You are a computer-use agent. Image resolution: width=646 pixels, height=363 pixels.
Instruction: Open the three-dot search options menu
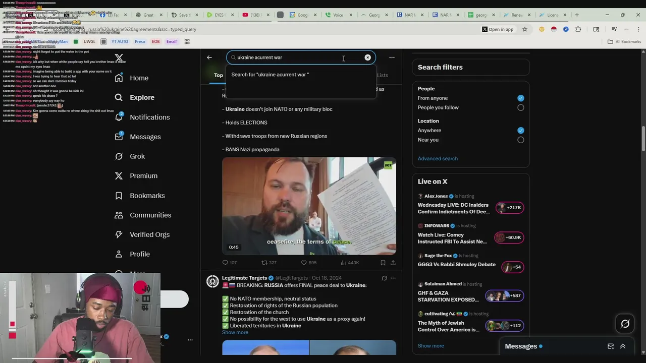(x=392, y=57)
